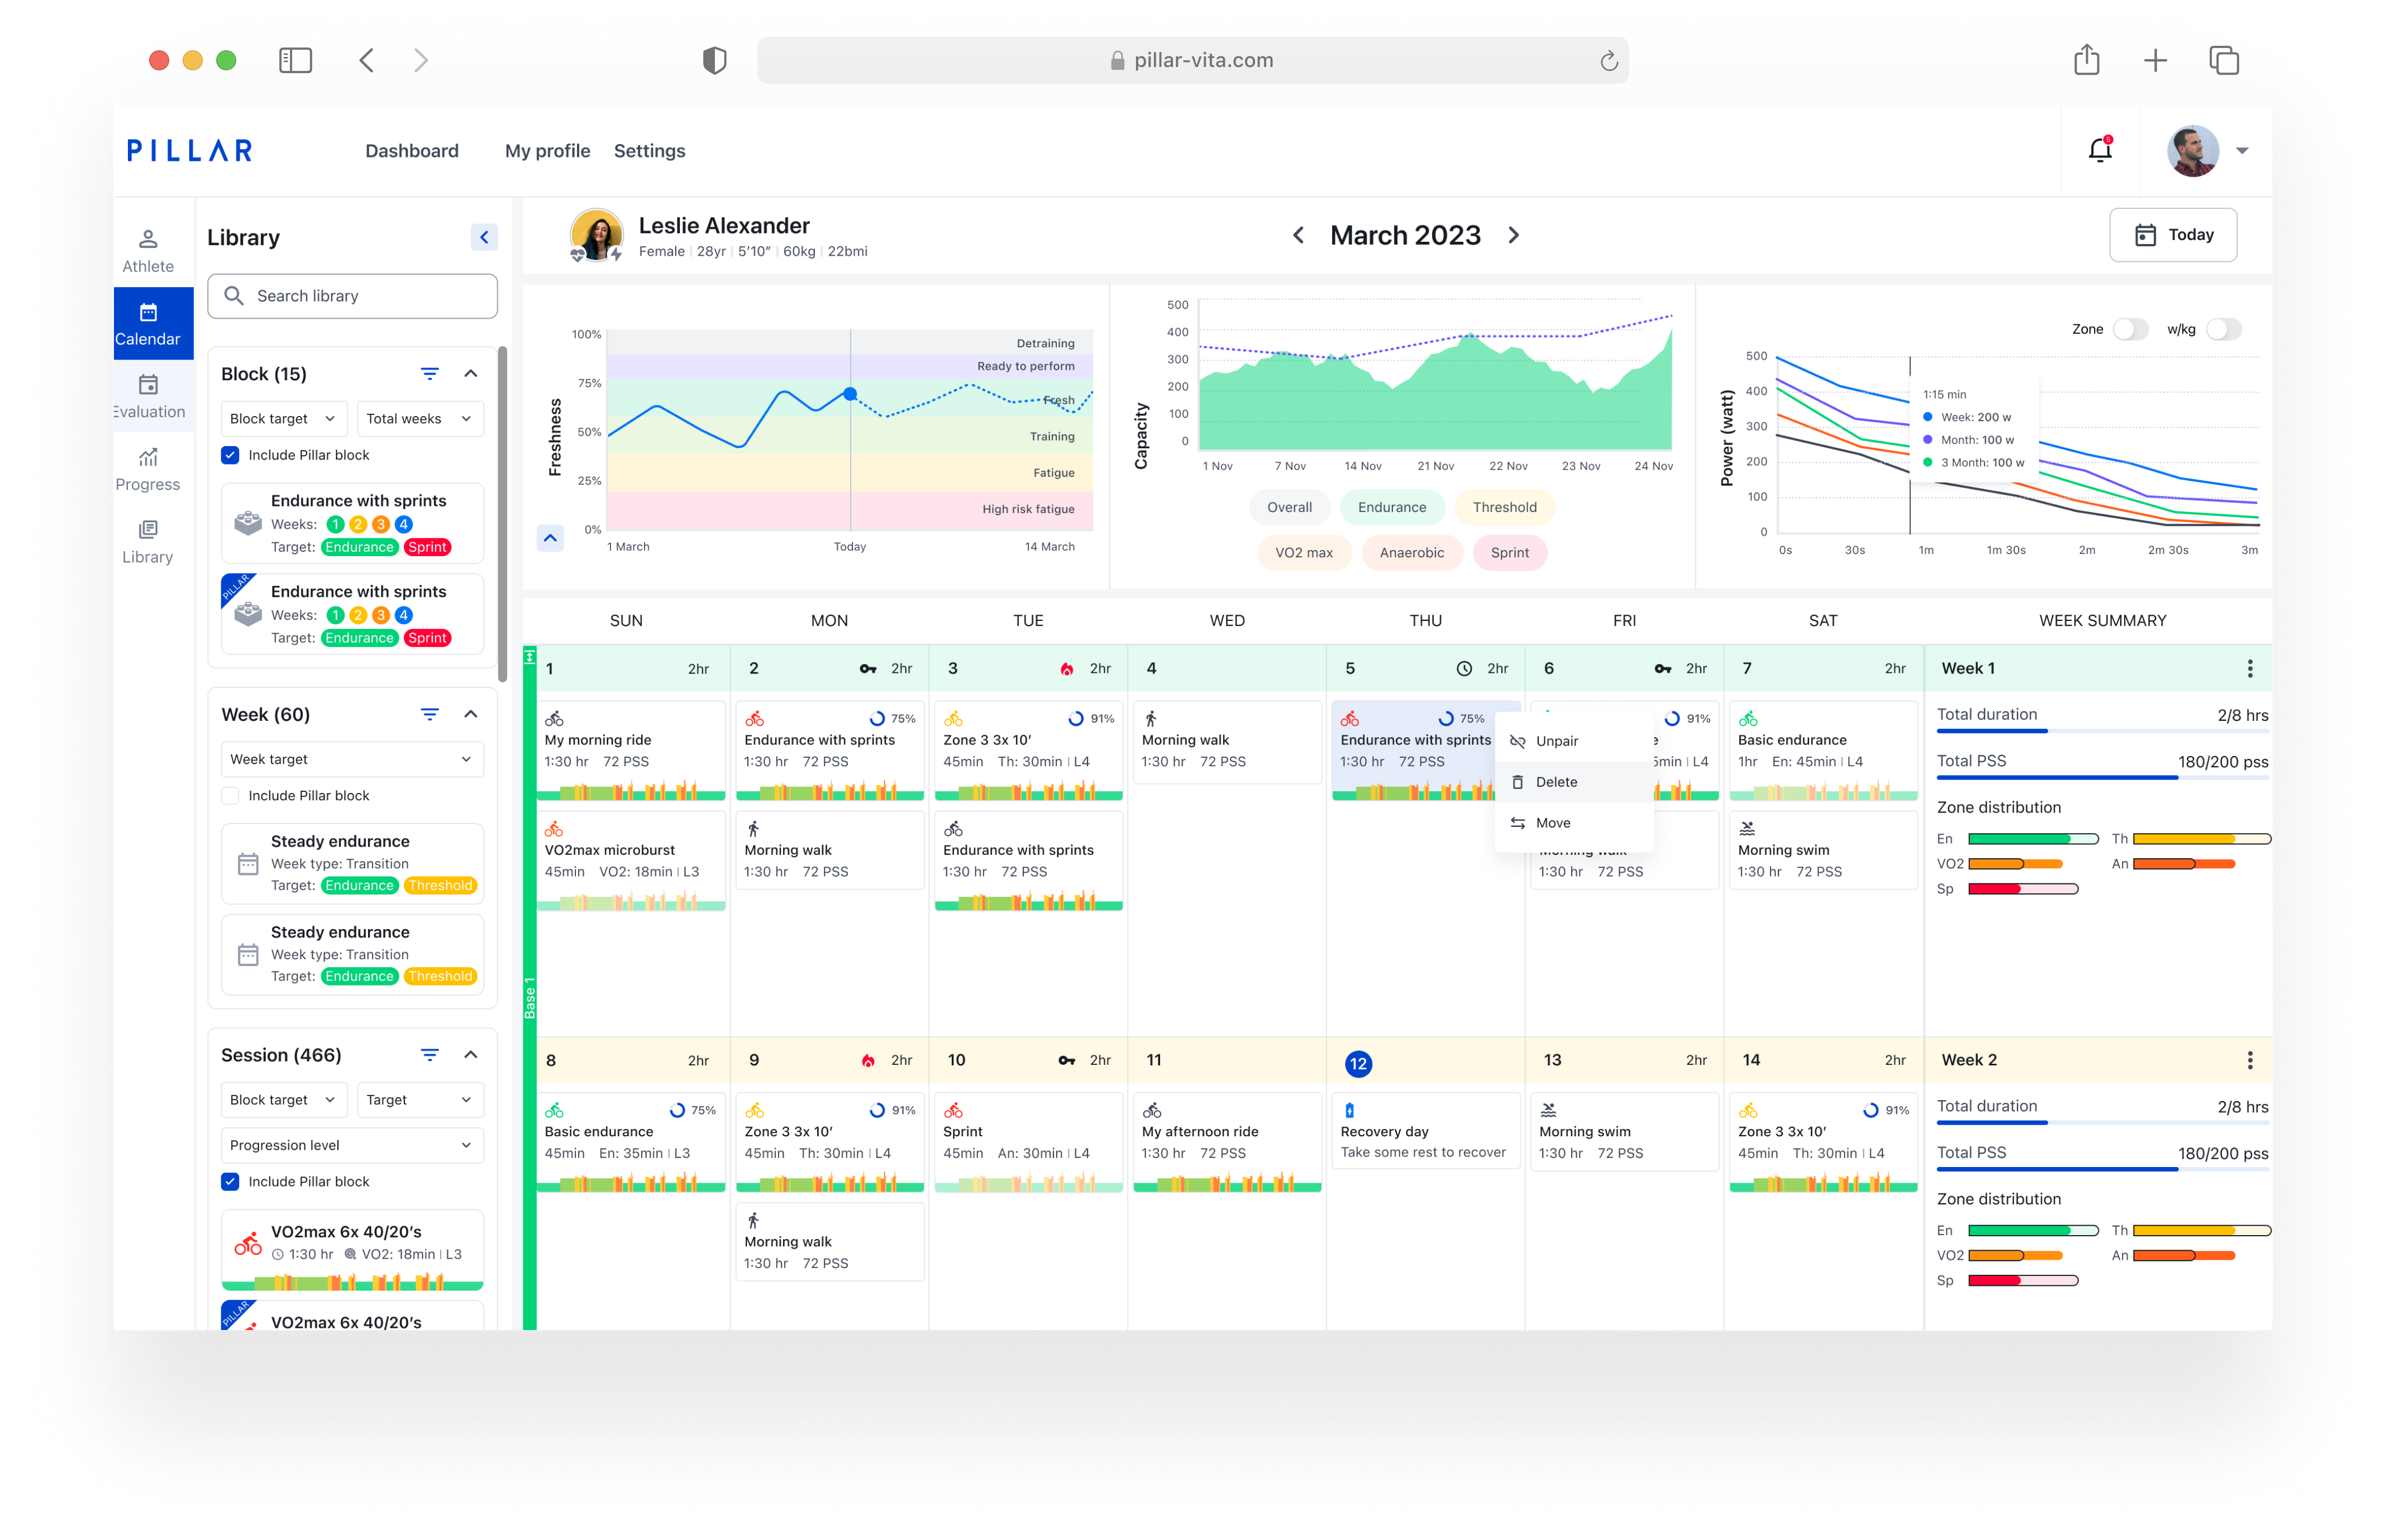Open the Week 1 three-dot menu

[x=2249, y=668]
